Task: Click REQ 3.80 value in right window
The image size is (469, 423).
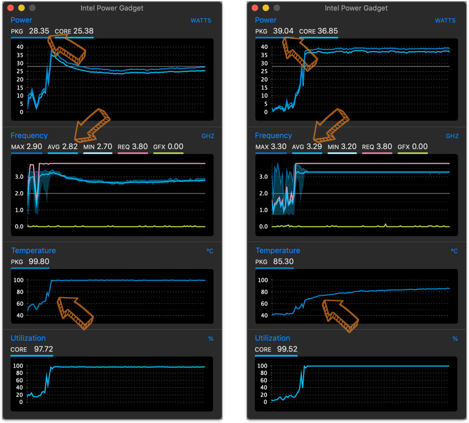Action: pos(385,147)
